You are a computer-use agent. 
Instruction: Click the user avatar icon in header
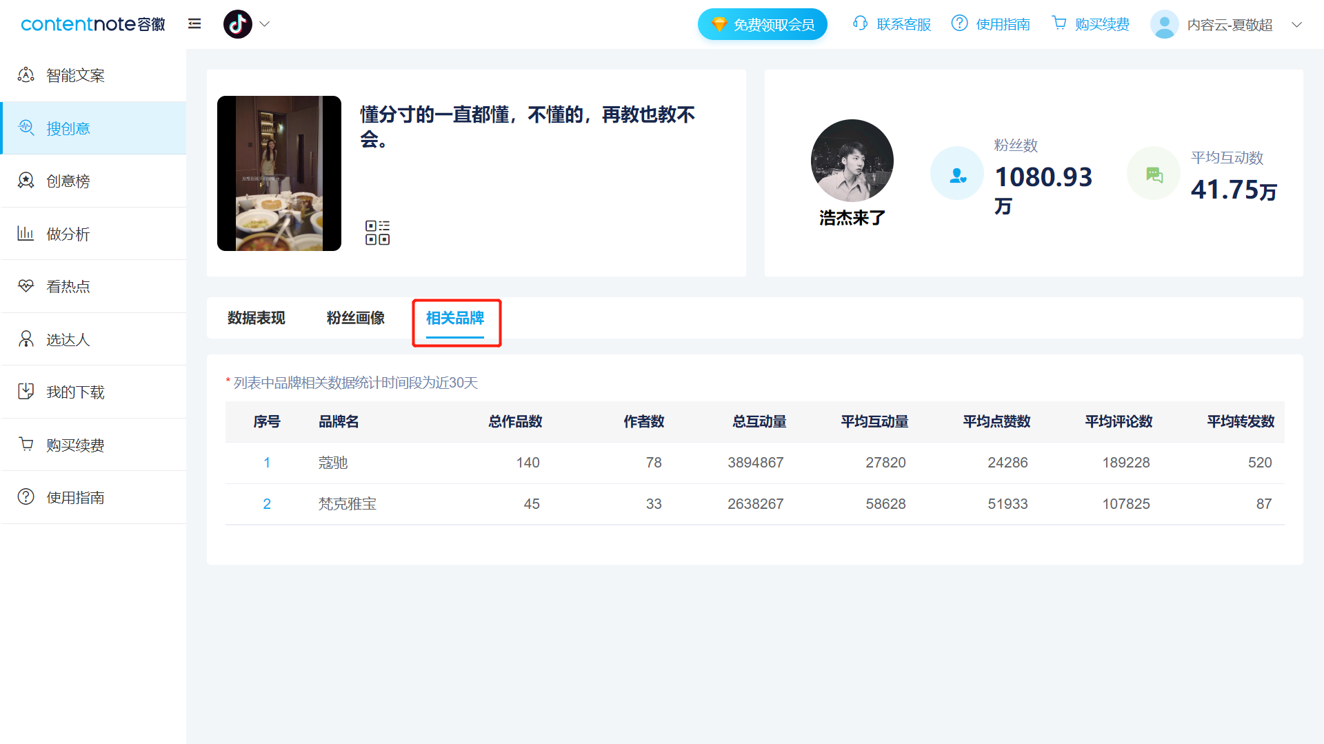pyautogui.click(x=1165, y=24)
